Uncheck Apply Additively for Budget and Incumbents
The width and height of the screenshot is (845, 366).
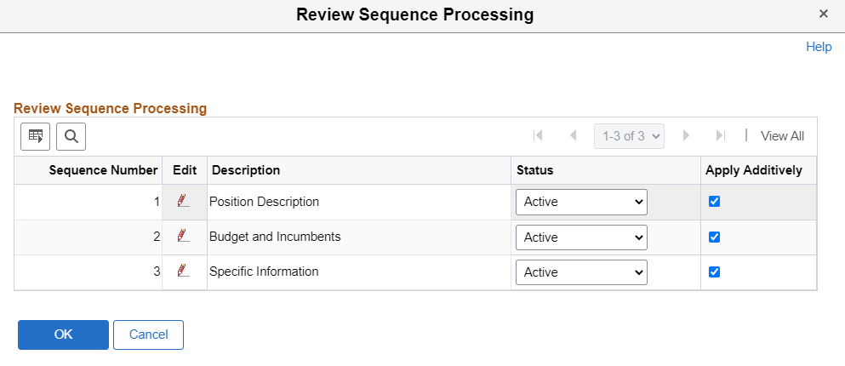click(715, 237)
